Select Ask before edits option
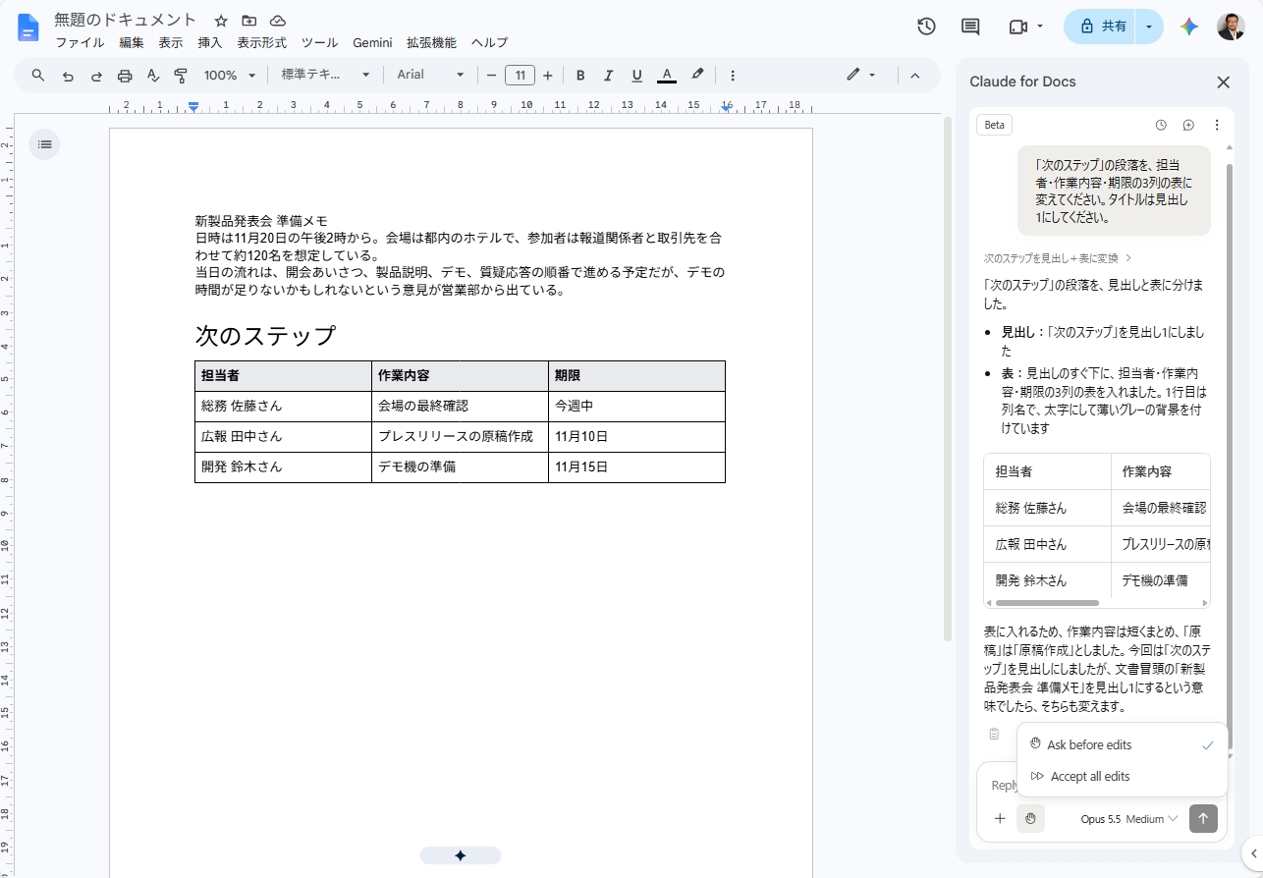This screenshot has width=1263, height=878. (x=1123, y=745)
